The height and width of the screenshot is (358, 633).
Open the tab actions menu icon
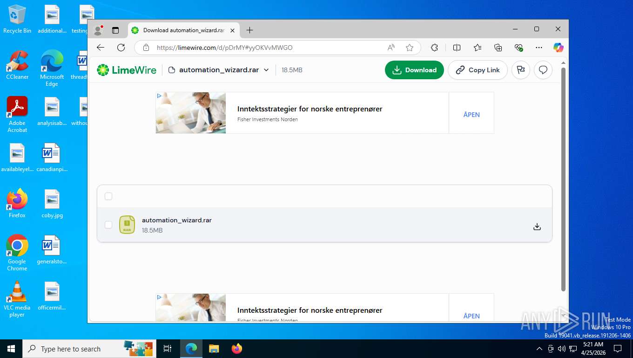pyautogui.click(x=115, y=30)
